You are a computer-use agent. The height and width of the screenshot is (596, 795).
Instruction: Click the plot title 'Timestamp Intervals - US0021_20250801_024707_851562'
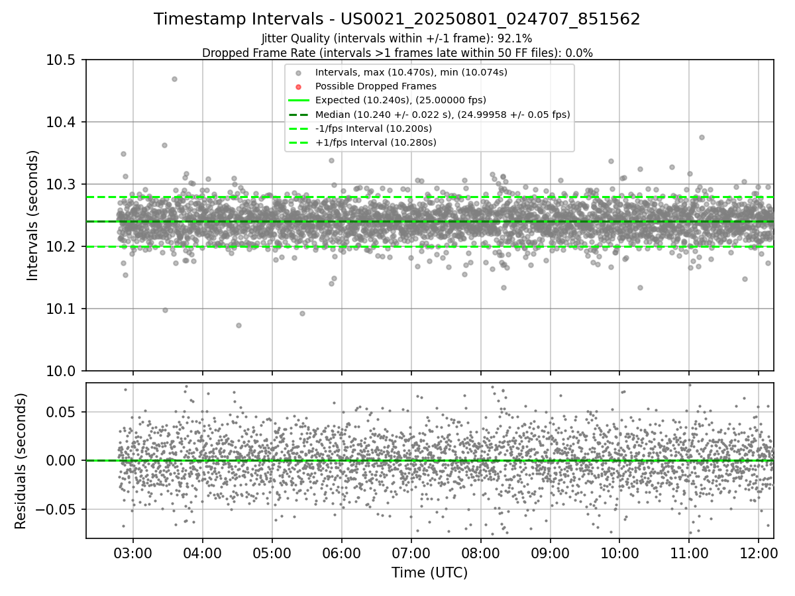[397, 19]
